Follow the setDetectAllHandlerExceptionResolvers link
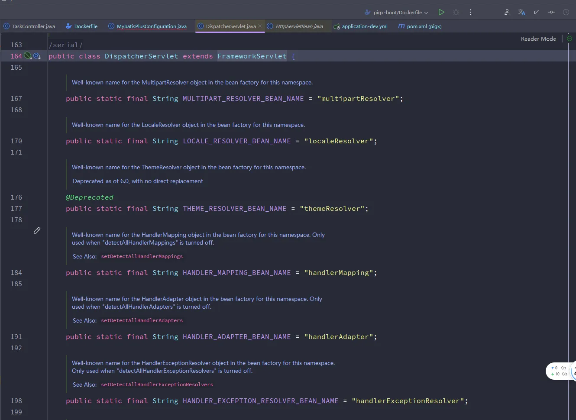Viewport: 576px width, 420px height. 157,384
